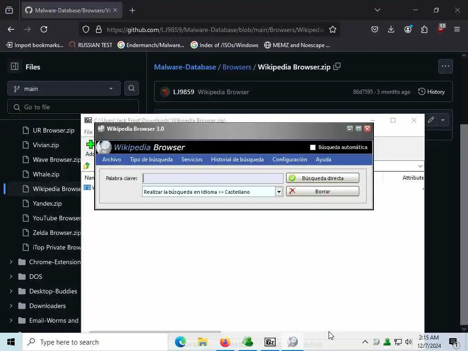468x351 pixels.
Task: Open the MEMZ and Noescape bookmark
Action: [x=297, y=45]
